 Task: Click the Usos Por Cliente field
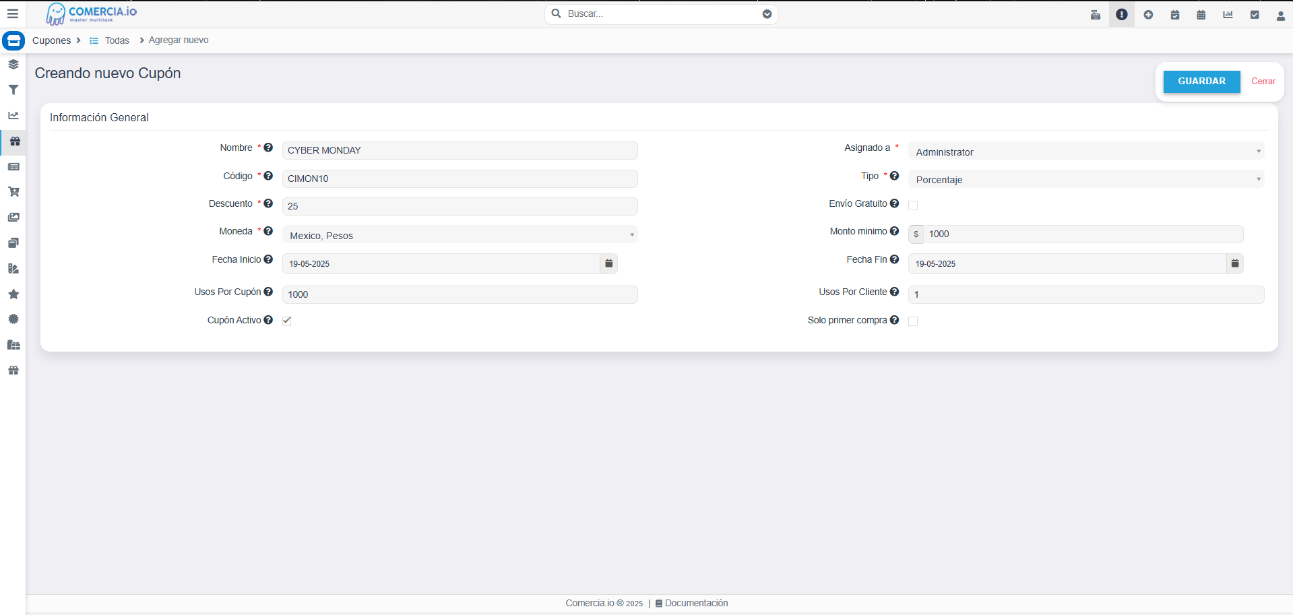1086,294
